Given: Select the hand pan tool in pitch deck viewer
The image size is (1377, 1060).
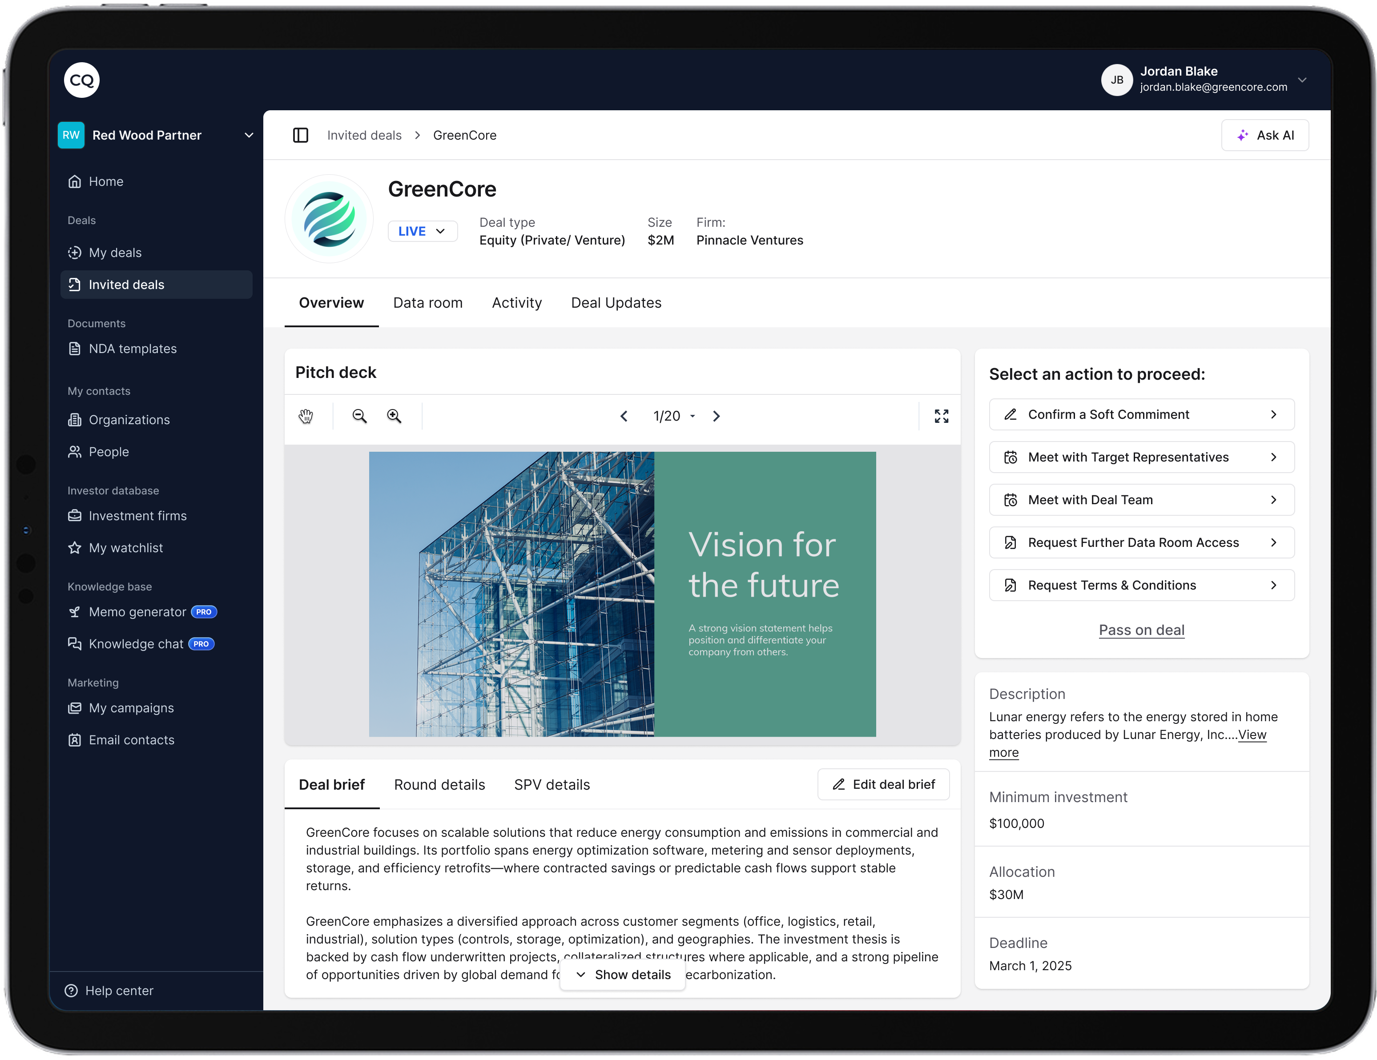Looking at the screenshot, I should pos(306,416).
